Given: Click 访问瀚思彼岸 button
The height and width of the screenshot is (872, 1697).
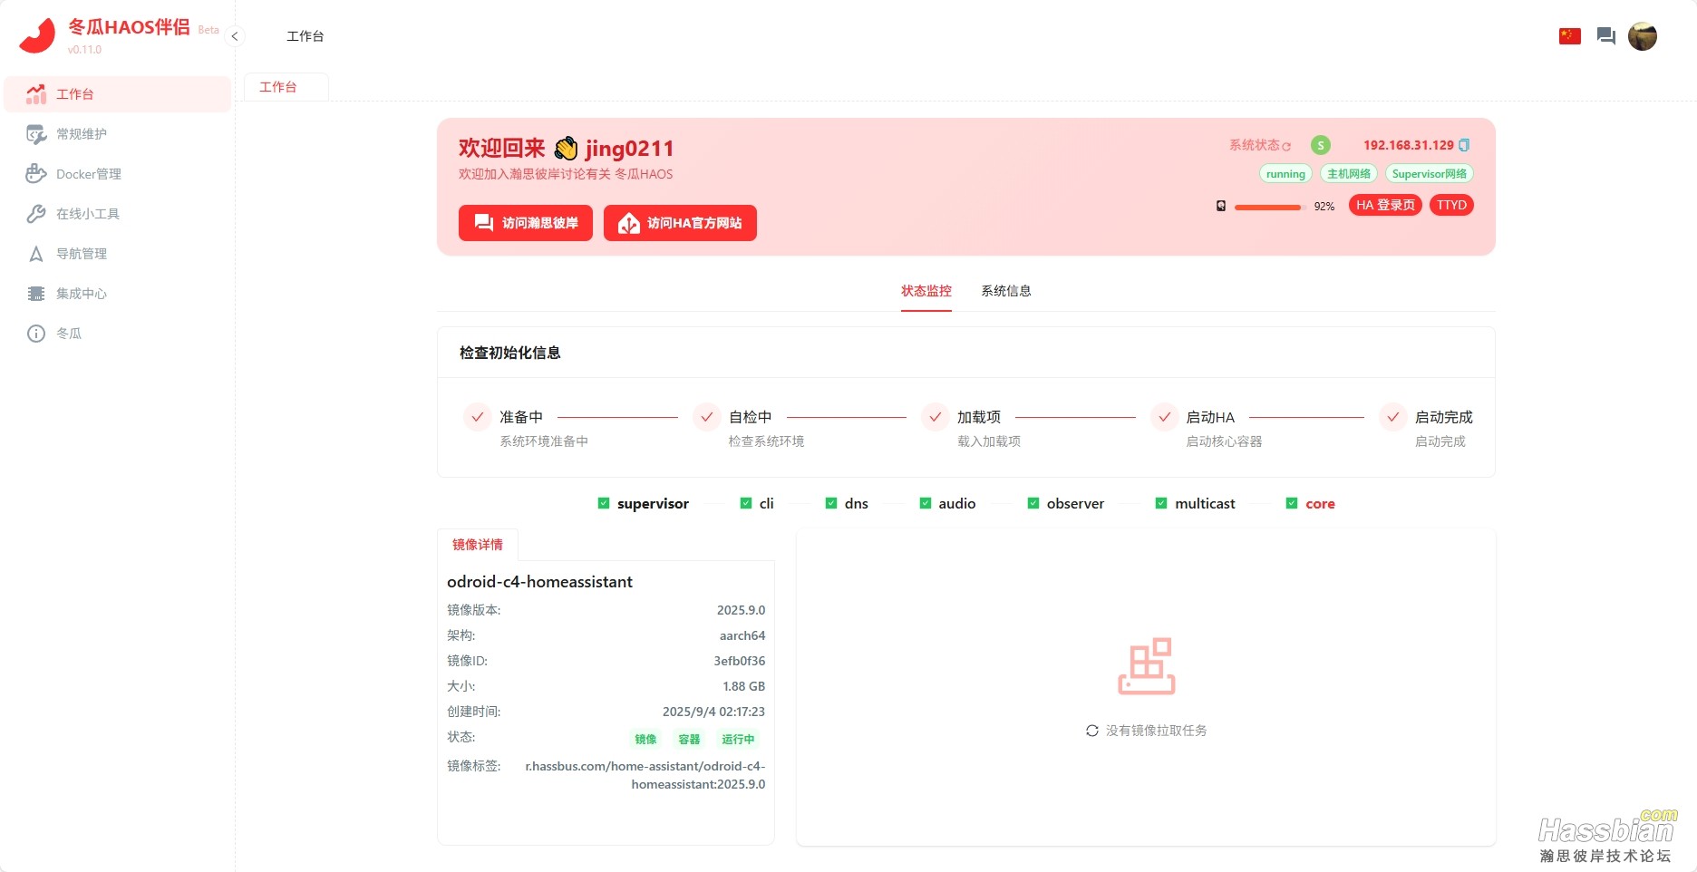Looking at the screenshot, I should [x=526, y=223].
